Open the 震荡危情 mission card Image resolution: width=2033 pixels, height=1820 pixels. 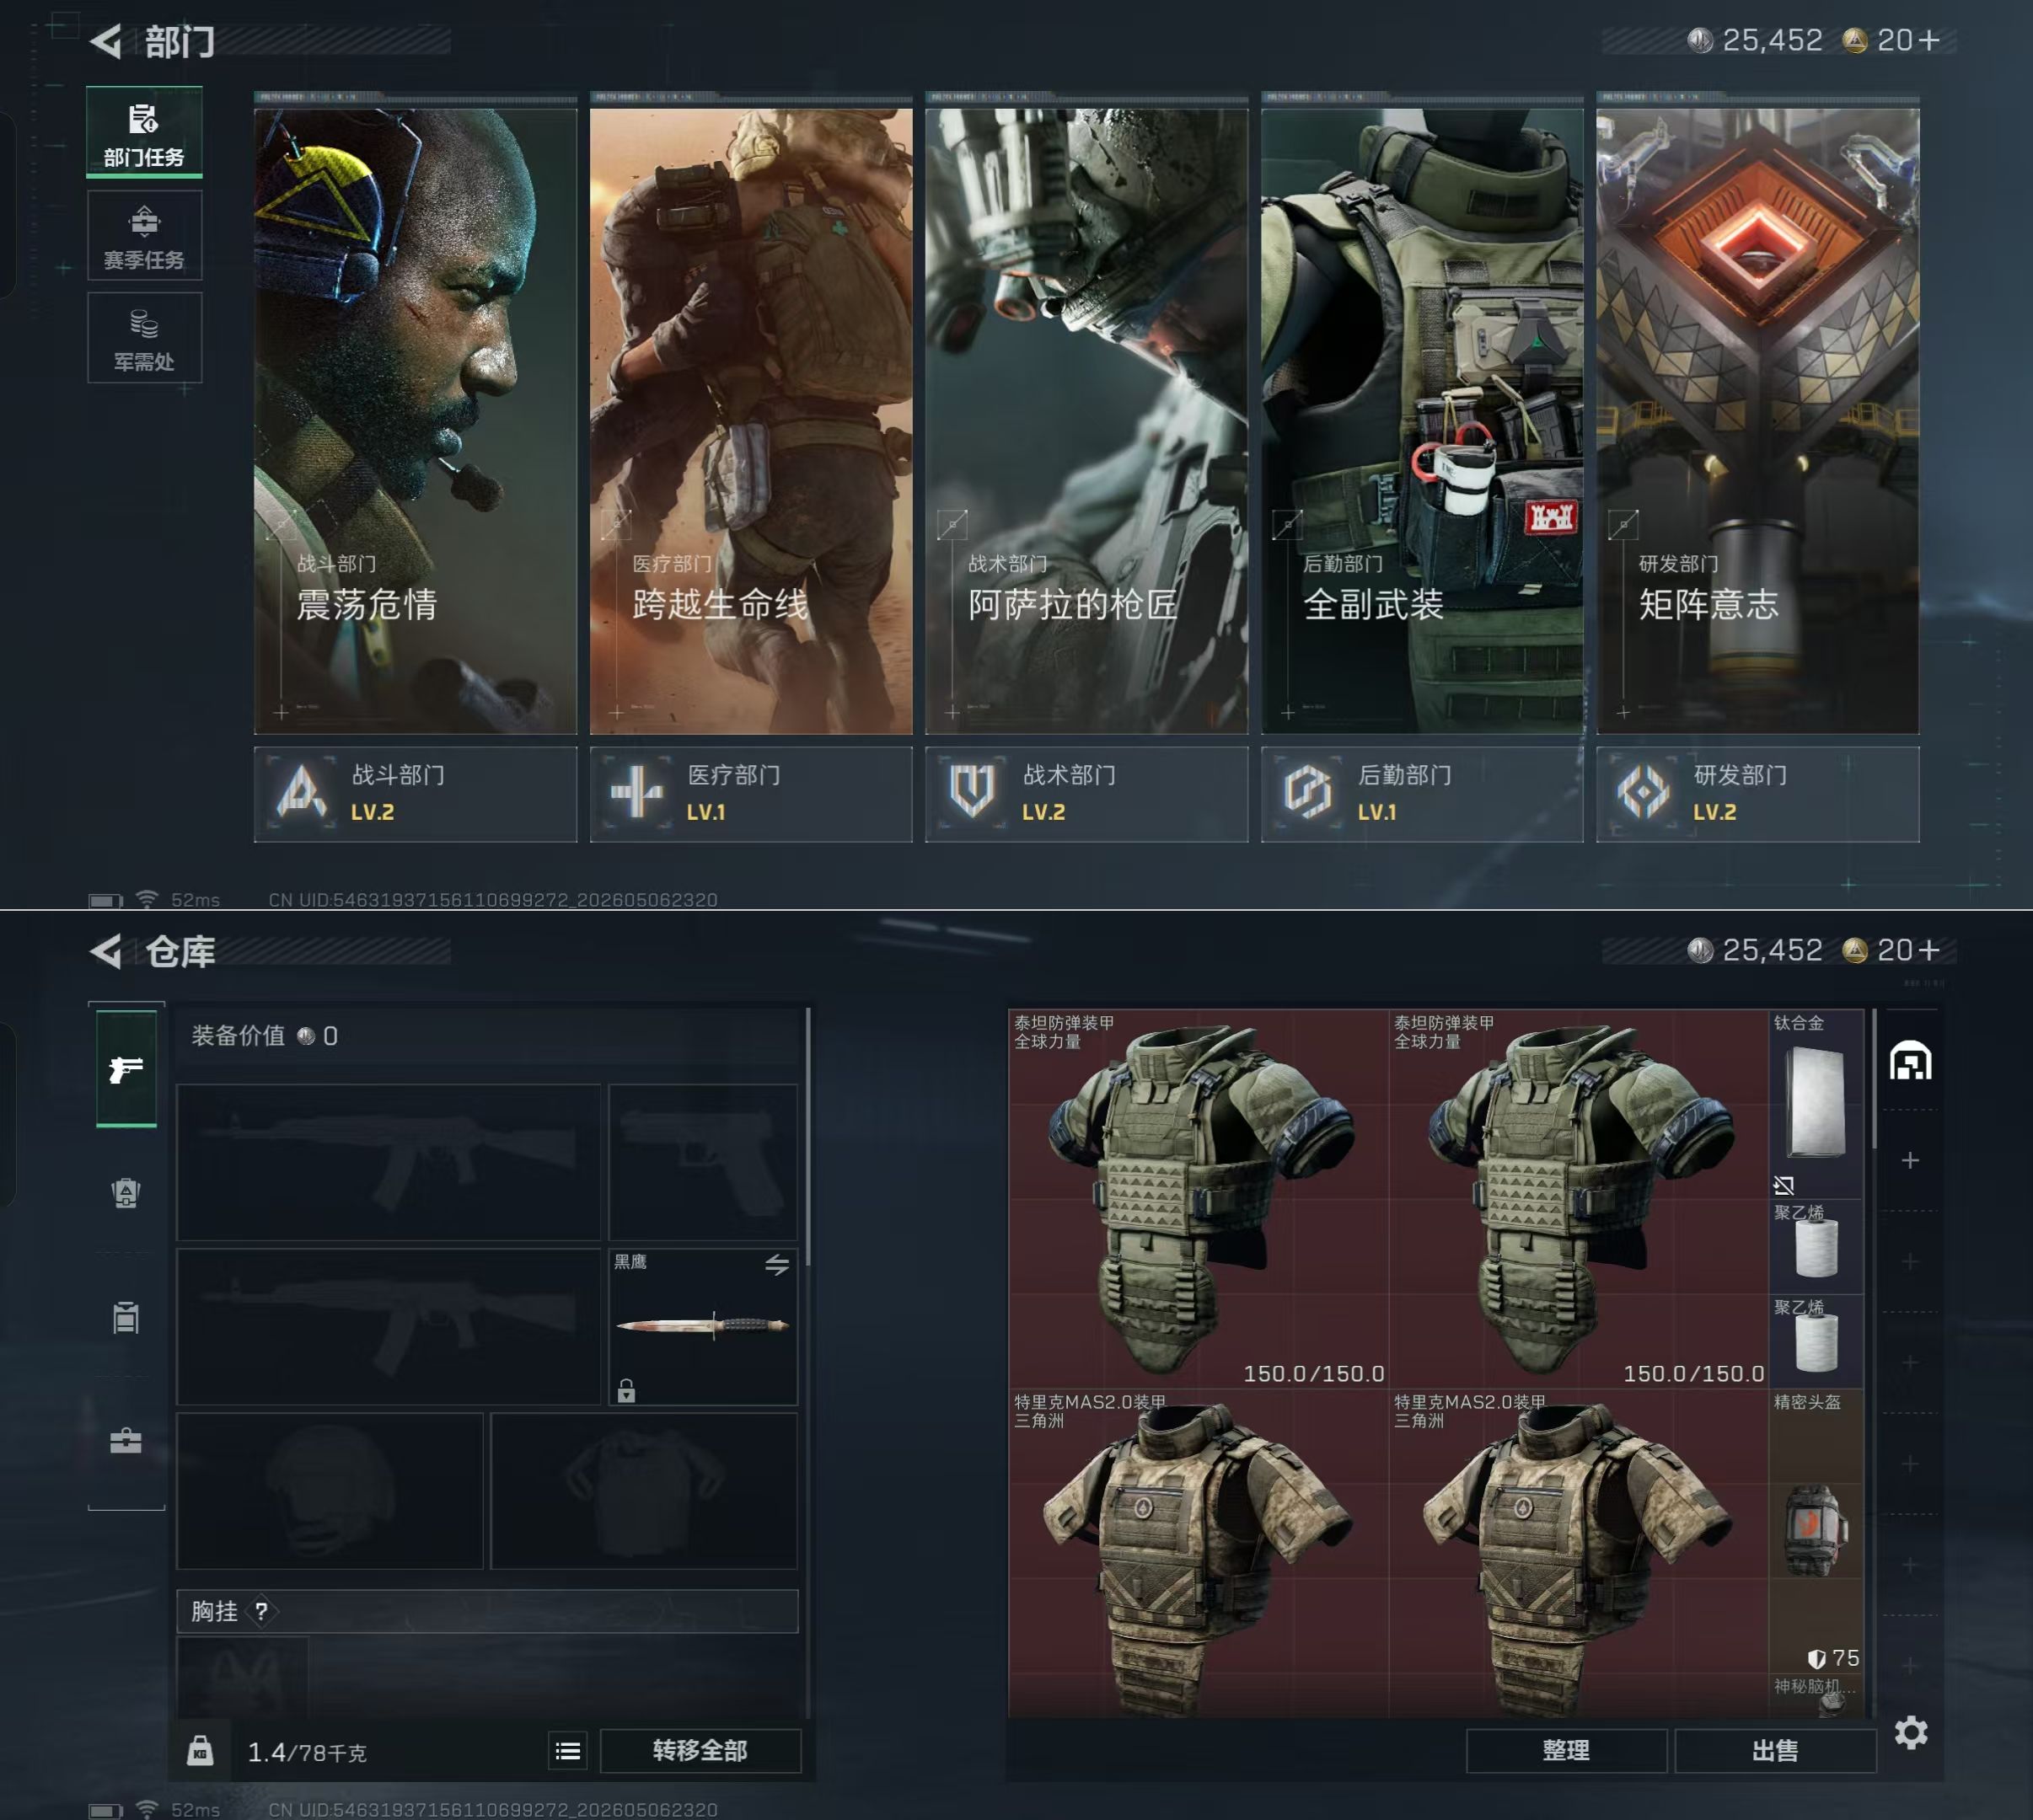coord(416,420)
